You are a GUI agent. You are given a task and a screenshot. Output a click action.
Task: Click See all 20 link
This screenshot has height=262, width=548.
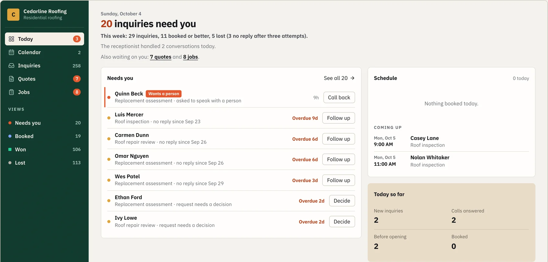pyautogui.click(x=339, y=78)
